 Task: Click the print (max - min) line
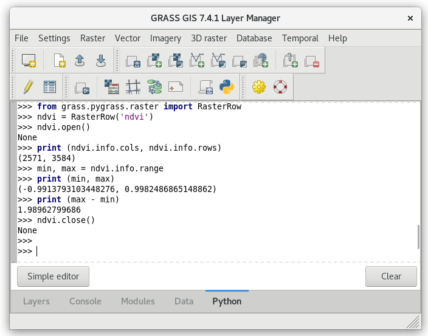(68, 199)
